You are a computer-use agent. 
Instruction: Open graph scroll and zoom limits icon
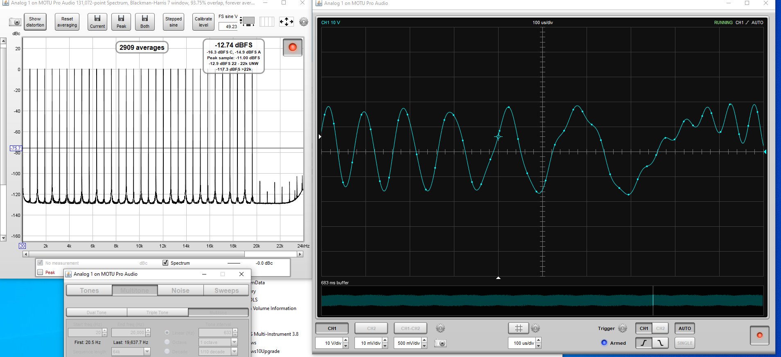(247, 21)
